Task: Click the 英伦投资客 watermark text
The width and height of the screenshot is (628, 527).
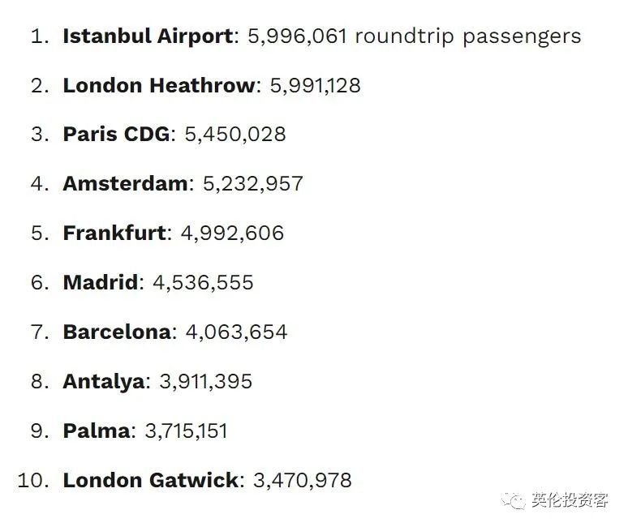Action: 570,500
